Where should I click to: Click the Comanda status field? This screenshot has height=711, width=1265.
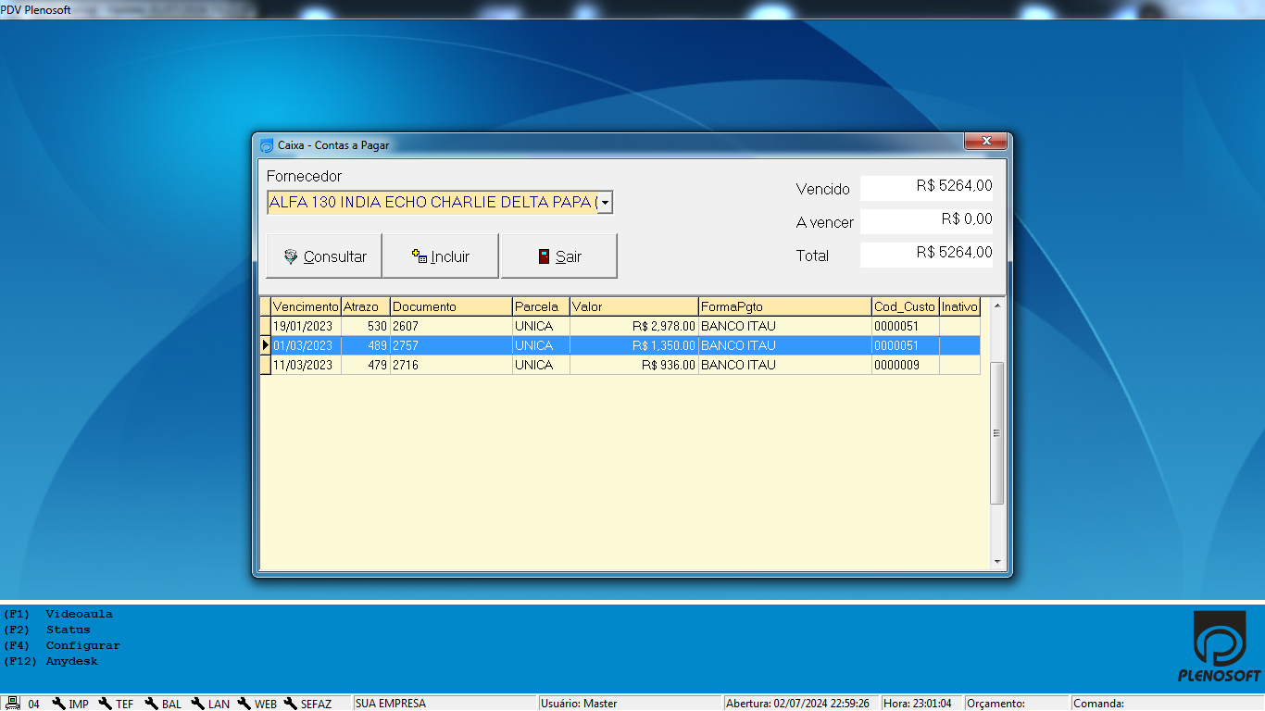1168,704
